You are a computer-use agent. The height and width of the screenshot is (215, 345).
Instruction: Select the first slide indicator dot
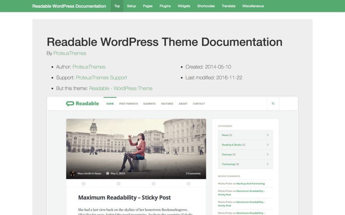coord(83,184)
